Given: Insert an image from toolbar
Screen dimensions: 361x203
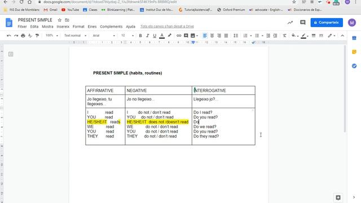Looking at the screenshot, I should point(193,36).
